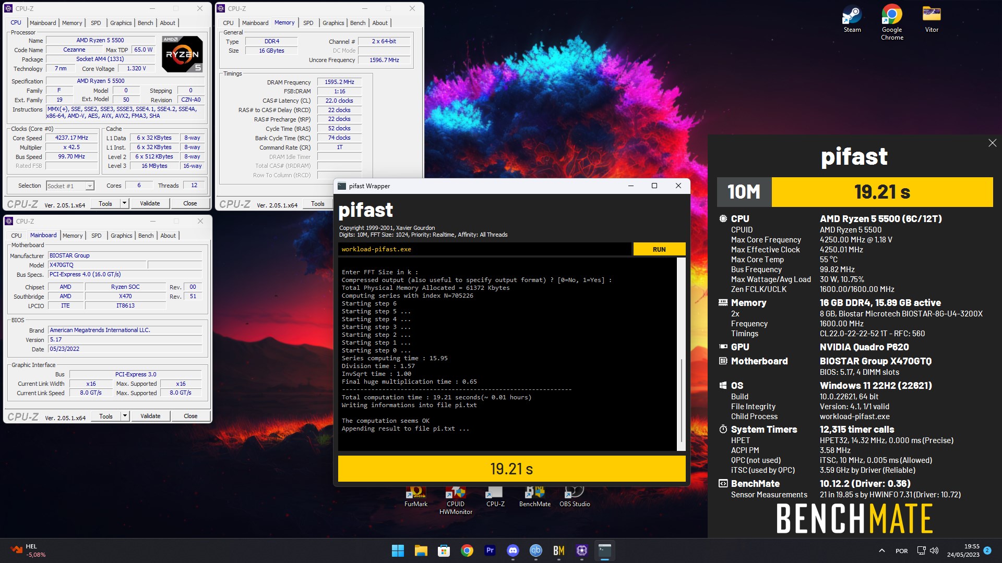The width and height of the screenshot is (1002, 563).
Task: Open the Windows Start menu
Action: [398, 550]
